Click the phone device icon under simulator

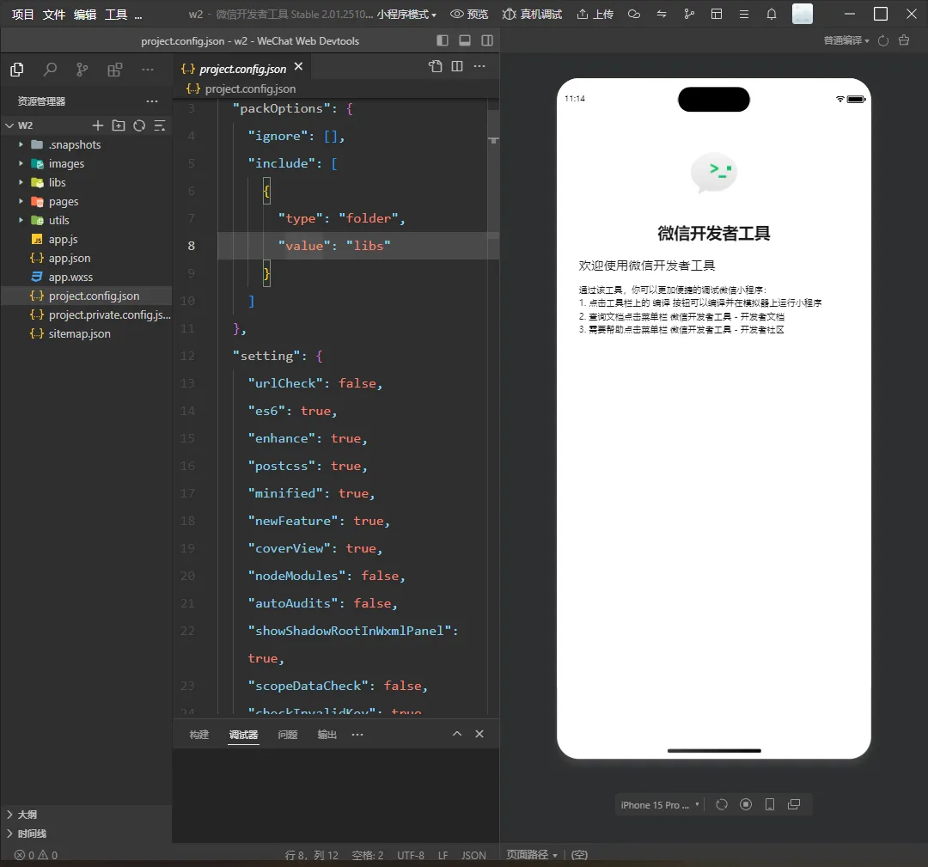(x=769, y=804)
